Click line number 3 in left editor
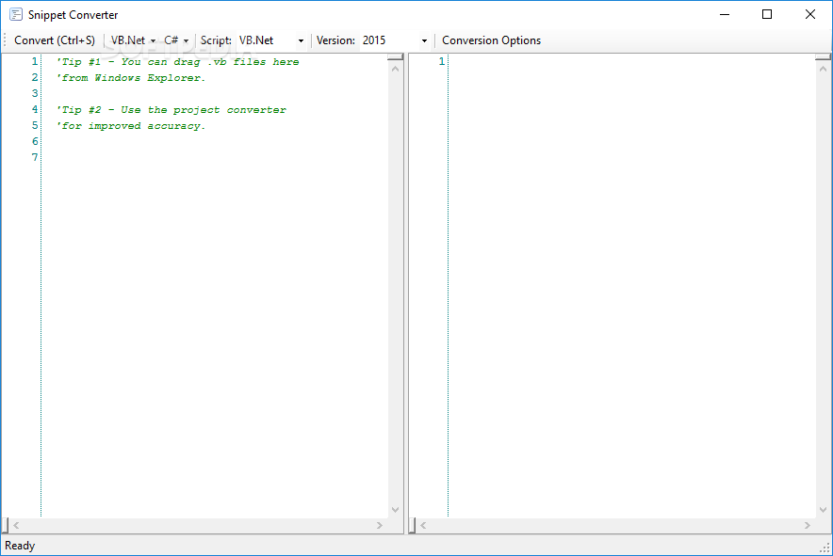The width and height of the screenshot is (833, 556). point(35,93)
